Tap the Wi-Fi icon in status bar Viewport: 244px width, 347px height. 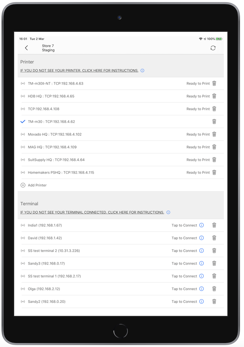pyautogui.click(x=200, y=39)
